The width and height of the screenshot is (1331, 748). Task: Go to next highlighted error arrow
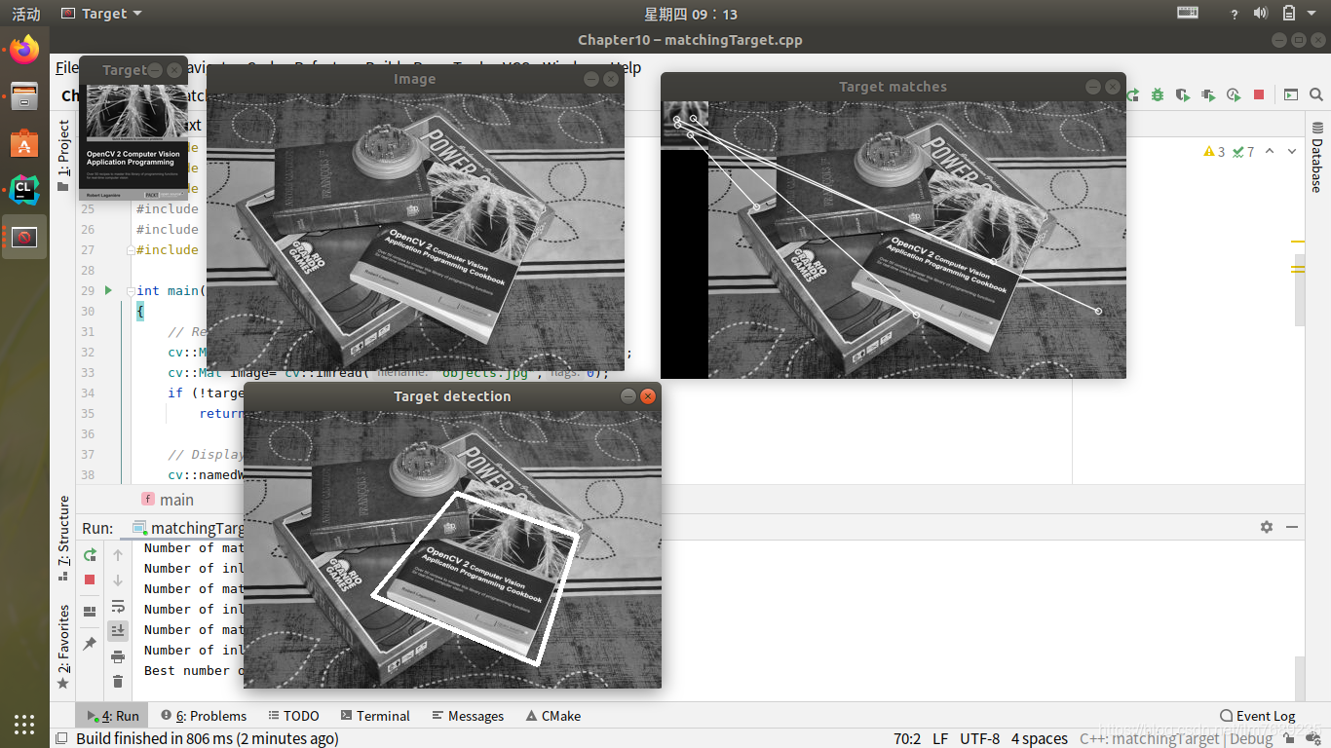[x=1292, y=152]
